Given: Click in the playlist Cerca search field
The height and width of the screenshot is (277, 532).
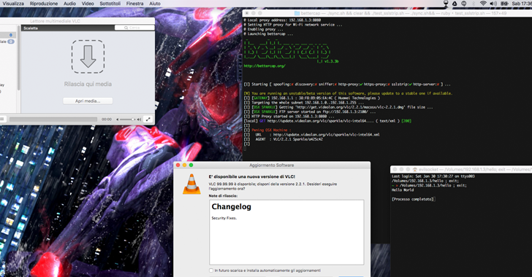Looking at the screenshot, I should click(x=134, y=28).
